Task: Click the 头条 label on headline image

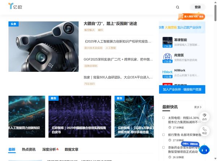Action: tap(13, 24)
